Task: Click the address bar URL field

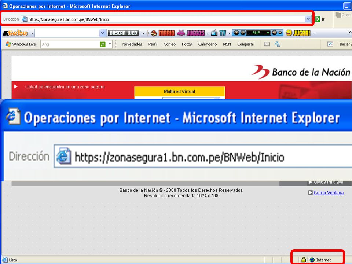Action: pos(166,19)
